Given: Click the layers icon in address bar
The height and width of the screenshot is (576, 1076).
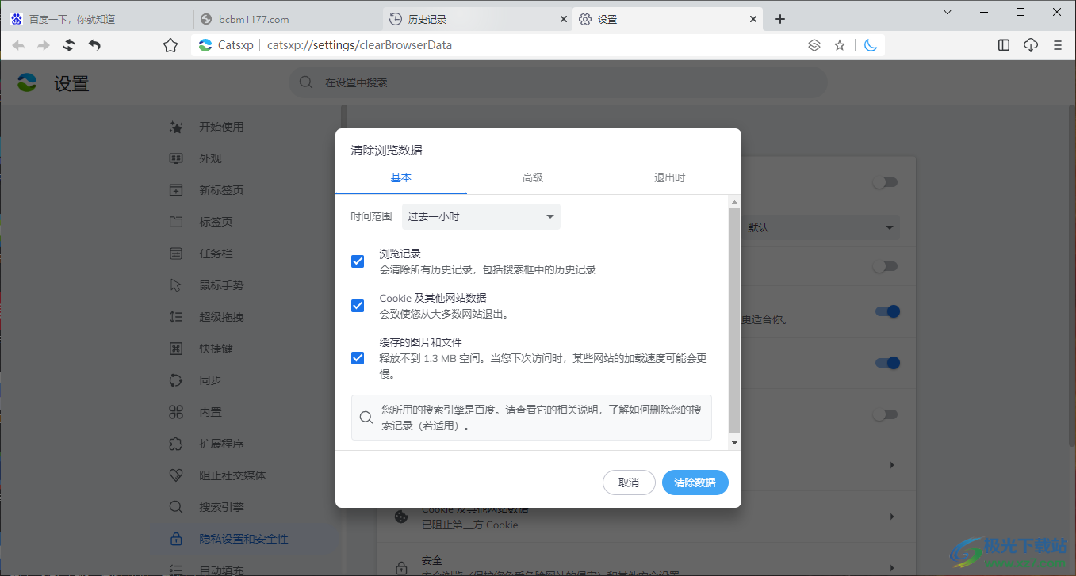Looking at the screenshot, I should (814, 45).
